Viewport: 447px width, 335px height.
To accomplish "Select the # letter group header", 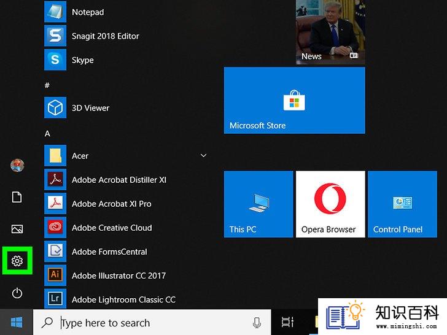I will click(x=47, y=85).
